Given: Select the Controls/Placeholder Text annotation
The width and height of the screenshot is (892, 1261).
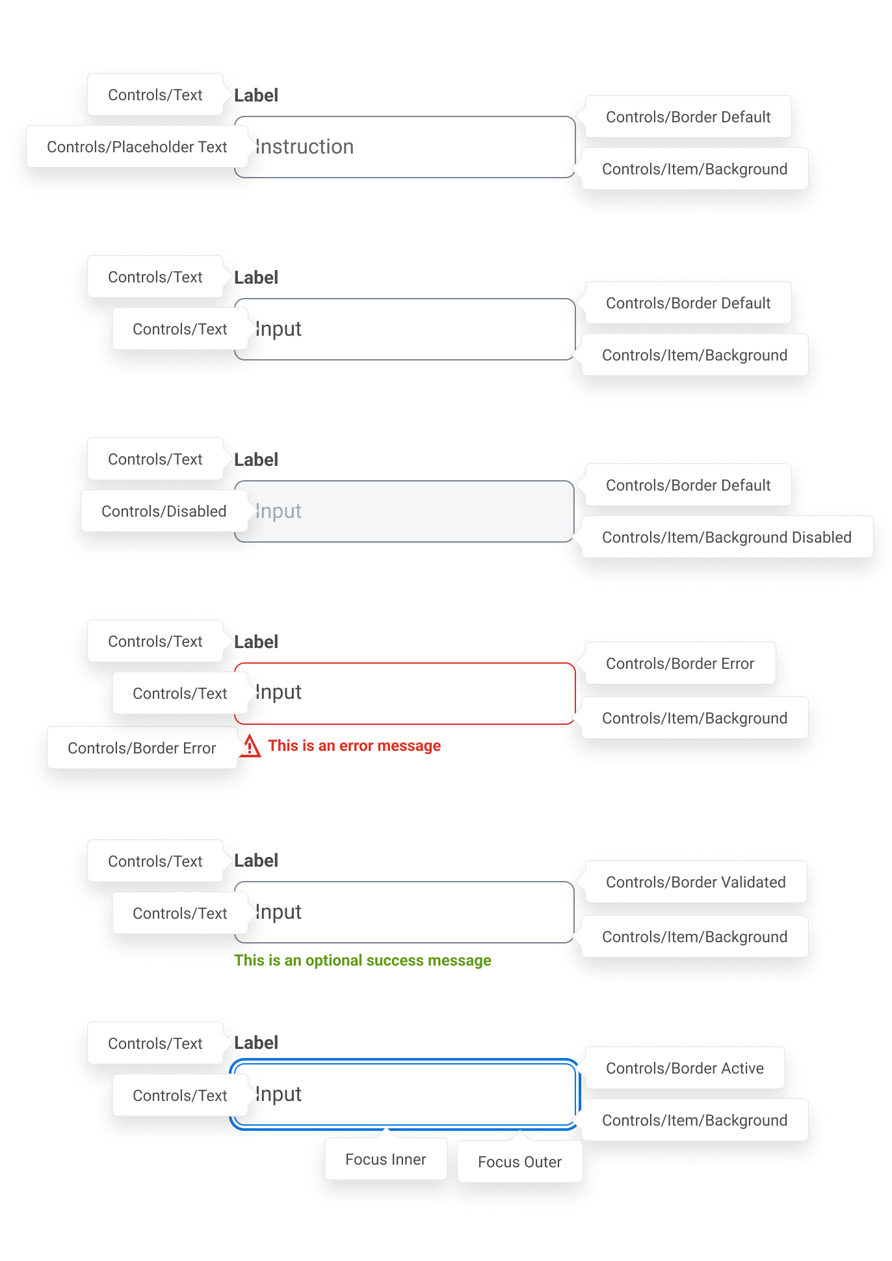Looking at the screenshot, I should point(137,147).
